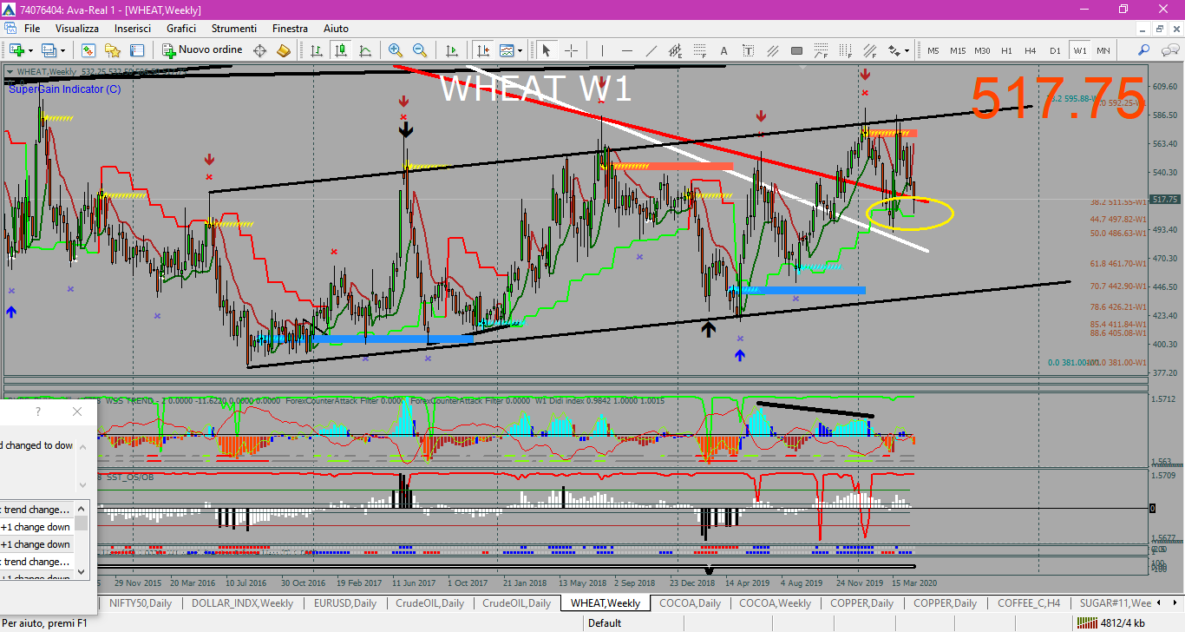Image resolution: width=1185 pixels, height=632 pixels.
Task: Switch to H1 timeframe
Action: 1006,50
